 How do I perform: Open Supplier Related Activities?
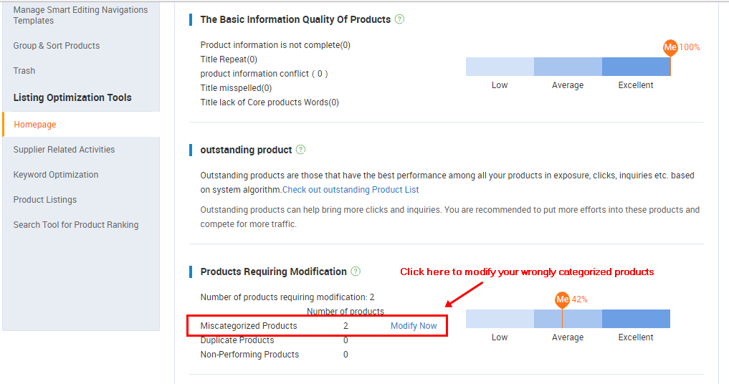click(x=64, y=150)
